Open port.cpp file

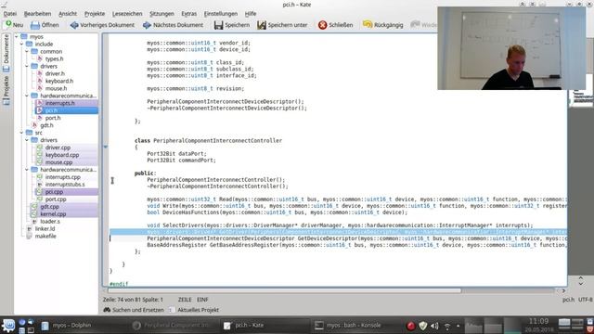click(56, 199)
